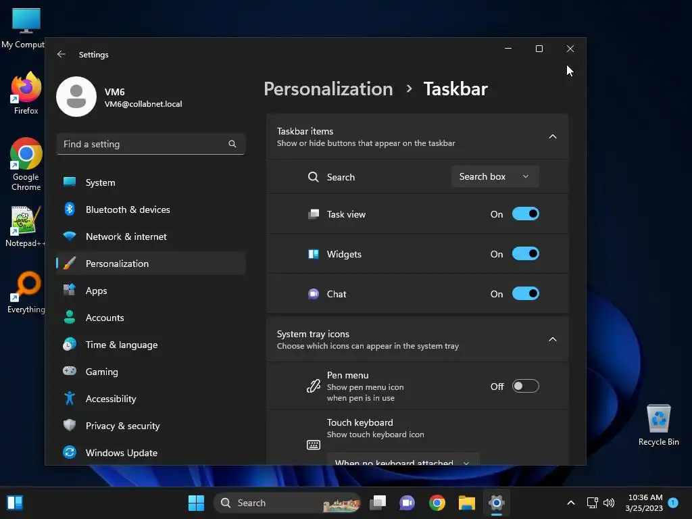This screenshot has height=519, width=692.
Task: Click the Personalization breadcrumb link
Action: [x=328, y=89]
